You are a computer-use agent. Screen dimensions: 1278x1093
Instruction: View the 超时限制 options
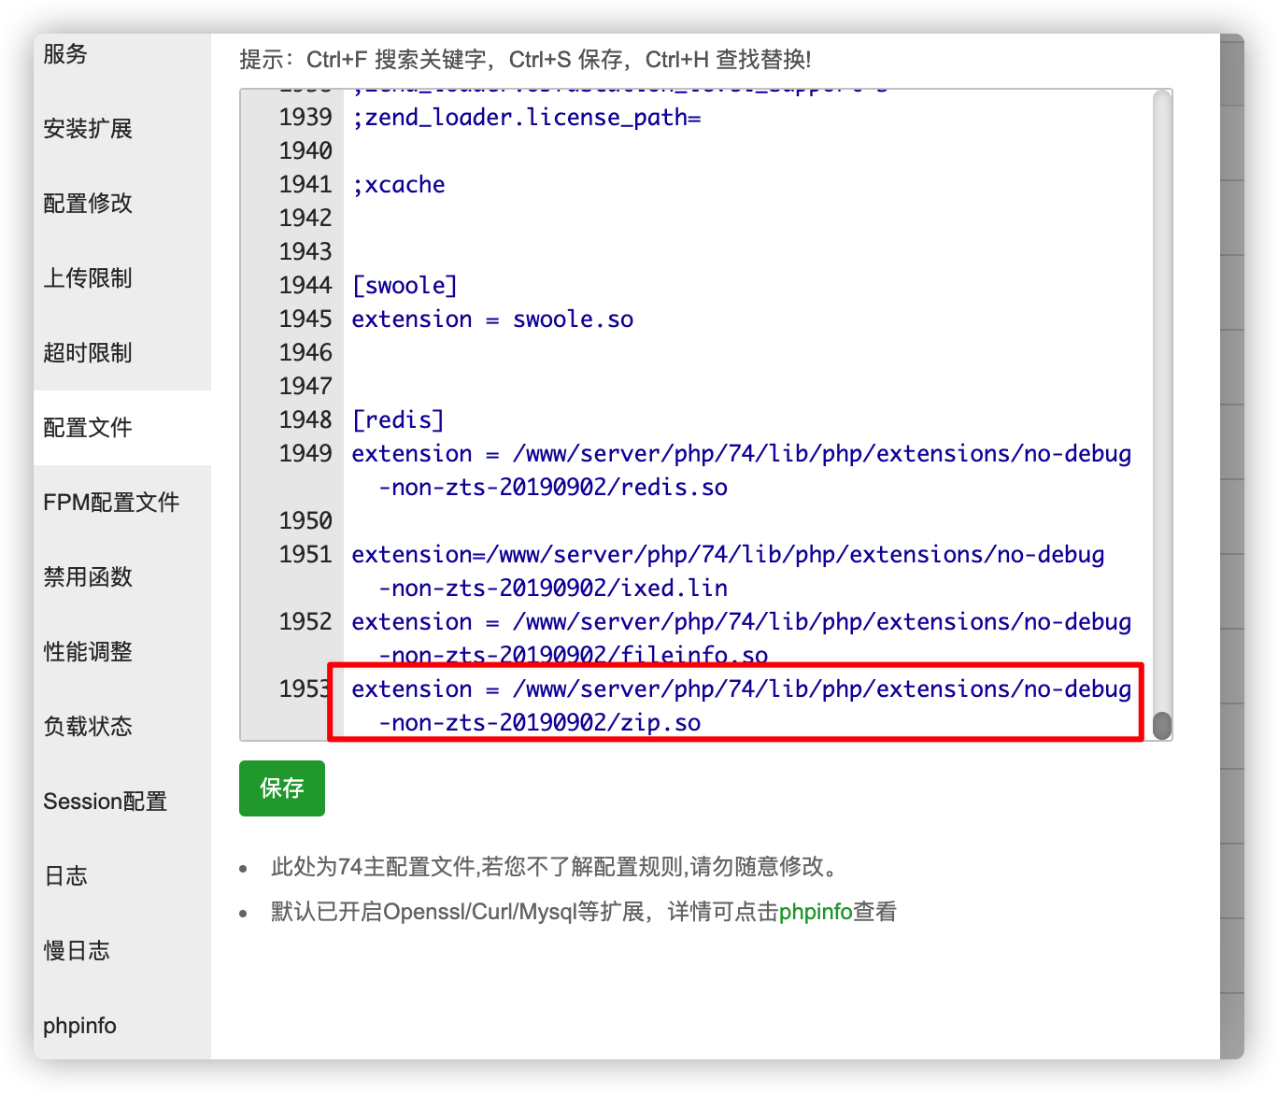(x=86, y=352)
